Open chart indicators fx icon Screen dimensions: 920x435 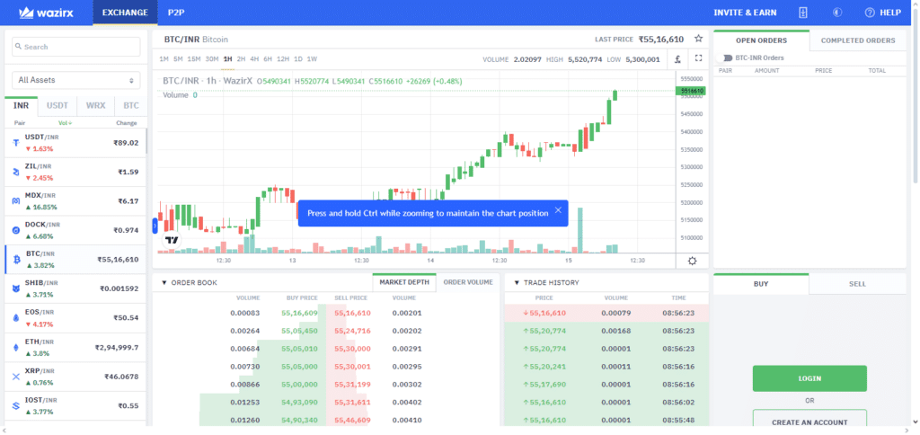677,58
